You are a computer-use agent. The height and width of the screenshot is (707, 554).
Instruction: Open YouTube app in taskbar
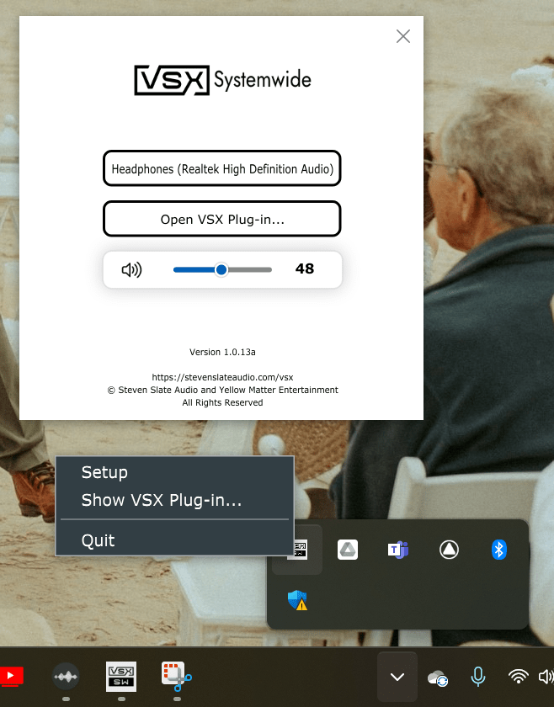11,676
